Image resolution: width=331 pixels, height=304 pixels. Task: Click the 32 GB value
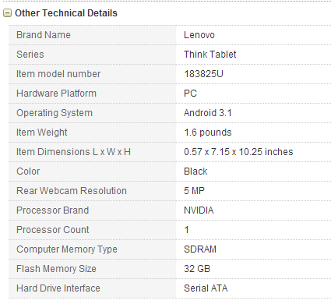coord(197,269)
